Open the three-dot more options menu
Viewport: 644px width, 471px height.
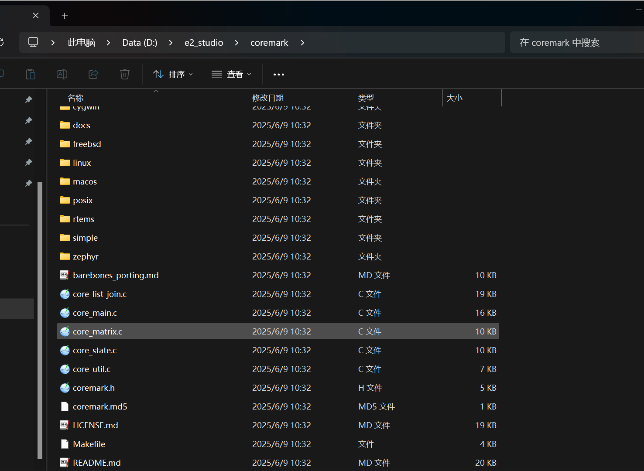click(x=279, y=75)
